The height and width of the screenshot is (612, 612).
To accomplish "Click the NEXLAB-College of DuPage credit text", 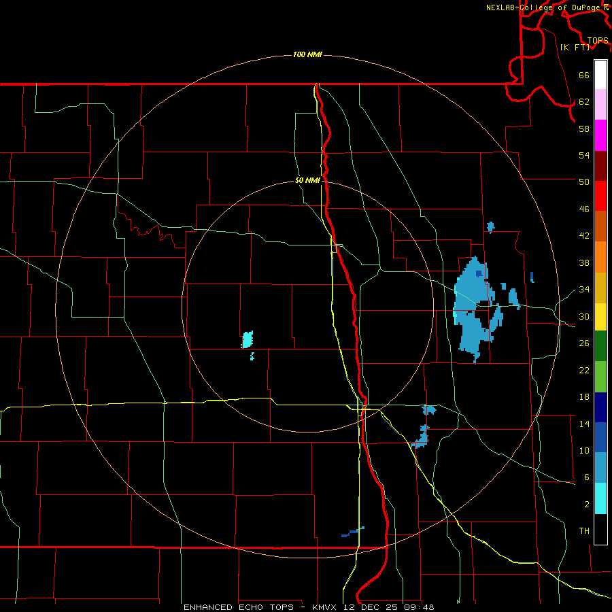I will (547, 7).
